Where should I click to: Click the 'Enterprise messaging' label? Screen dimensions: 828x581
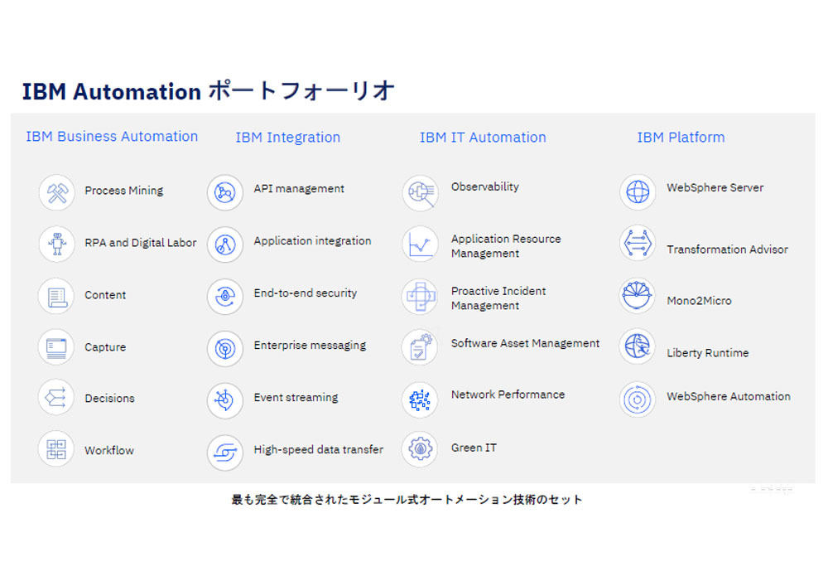coord(310,346)
